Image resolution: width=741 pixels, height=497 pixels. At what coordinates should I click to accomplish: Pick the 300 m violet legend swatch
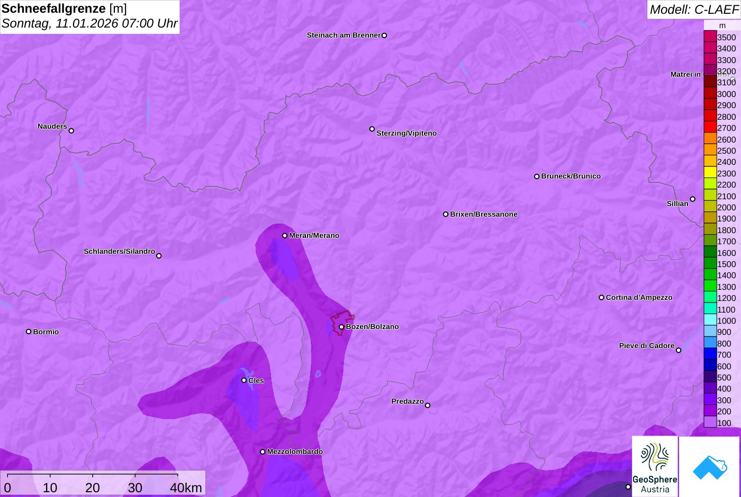pyautogui.click(x=710, y=400)
